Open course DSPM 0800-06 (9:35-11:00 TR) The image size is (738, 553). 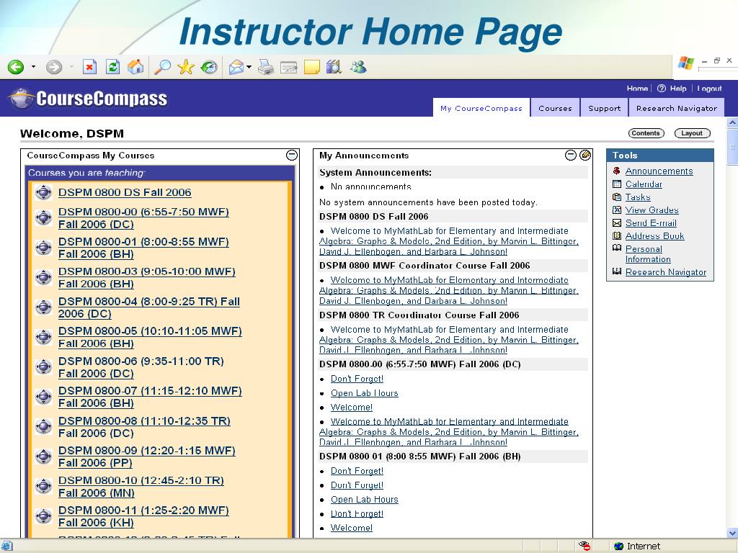point(141,367)
